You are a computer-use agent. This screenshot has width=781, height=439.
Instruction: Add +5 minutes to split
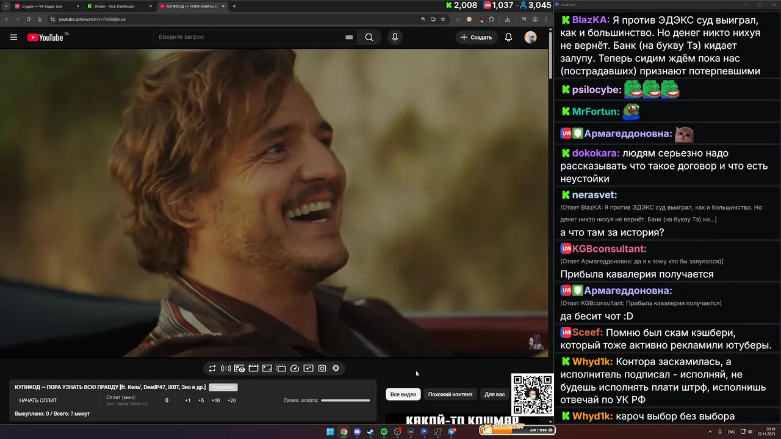click(x=201, y=401)
